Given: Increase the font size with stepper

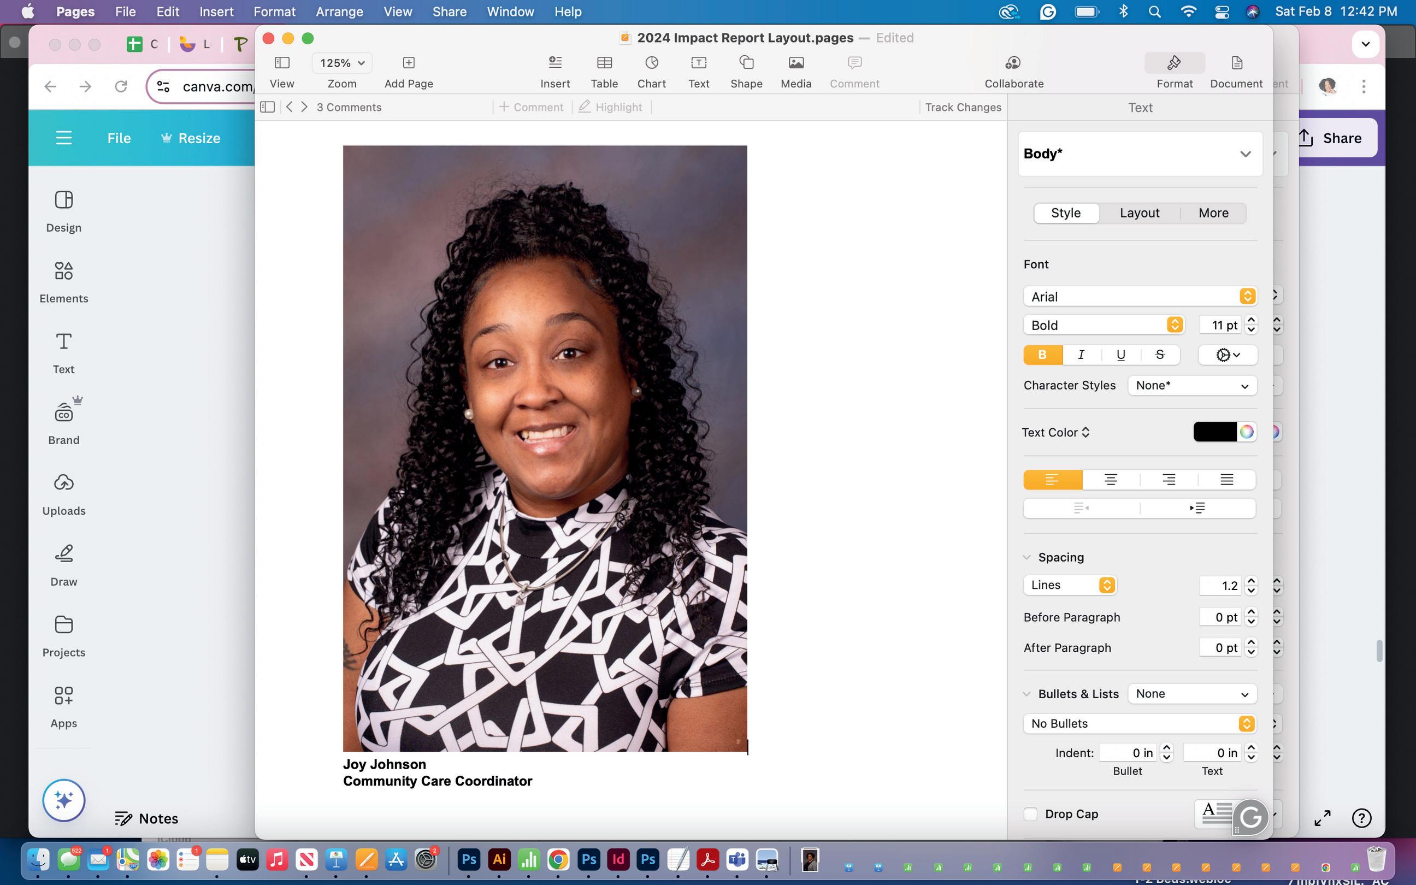Looking at the screenshot, I should [x=1251, y=320].
